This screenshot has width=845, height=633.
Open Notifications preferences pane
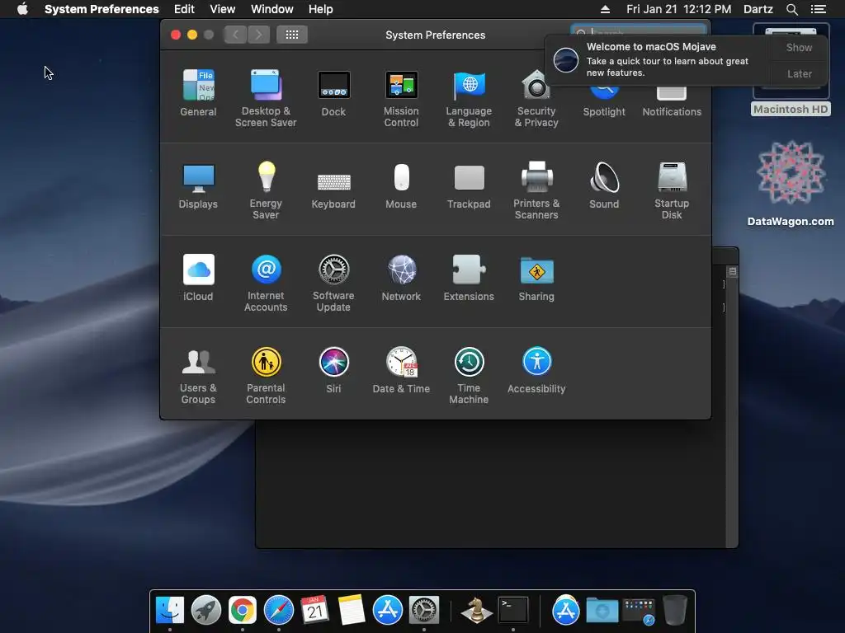click(672, 102)
